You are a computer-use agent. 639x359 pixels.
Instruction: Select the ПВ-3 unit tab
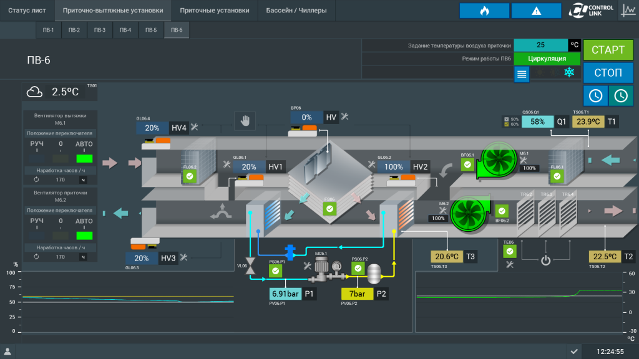click(99, 30)
